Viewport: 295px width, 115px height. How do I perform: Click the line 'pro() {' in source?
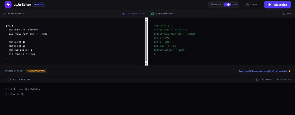pos(11,26)
